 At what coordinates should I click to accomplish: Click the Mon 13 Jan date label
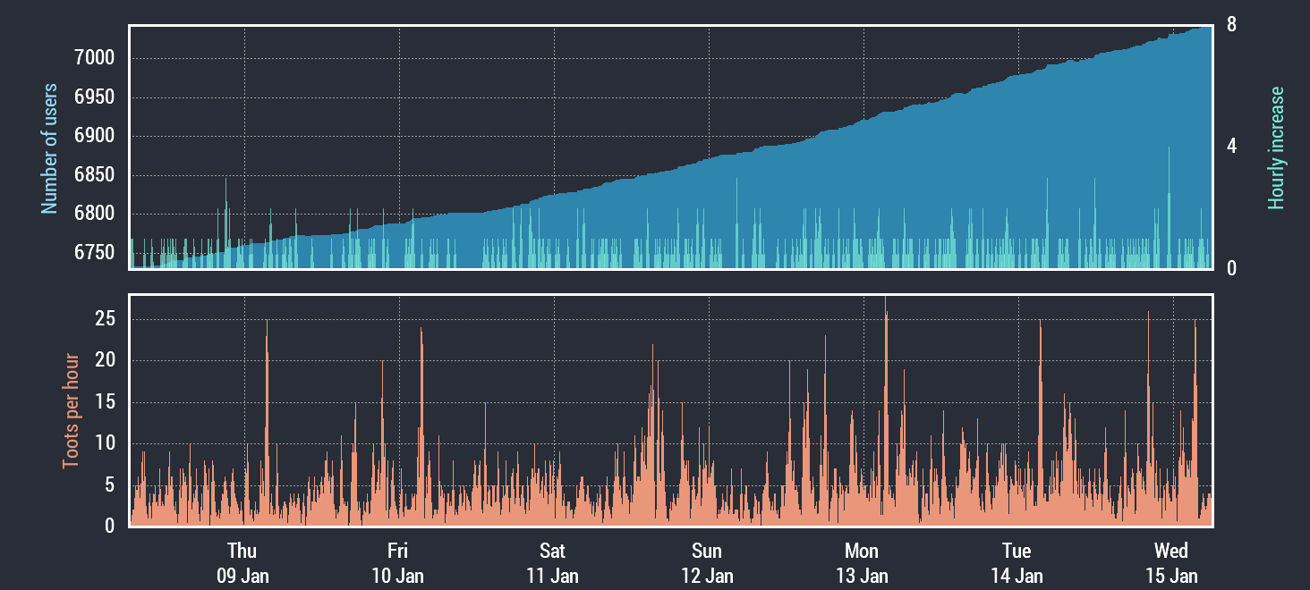862,562
